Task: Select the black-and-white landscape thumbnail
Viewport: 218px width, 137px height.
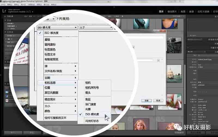Action: tap(174, 45)
